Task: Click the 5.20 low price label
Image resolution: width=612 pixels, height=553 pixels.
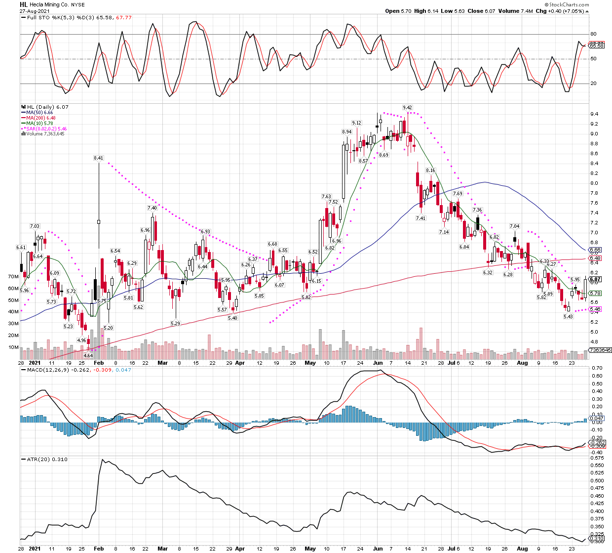Action: coord(109,328)
